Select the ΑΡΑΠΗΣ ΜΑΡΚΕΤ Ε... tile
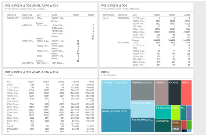Viewport: 207px width, 136px height. pyautogui.click(x=143, y=125)
